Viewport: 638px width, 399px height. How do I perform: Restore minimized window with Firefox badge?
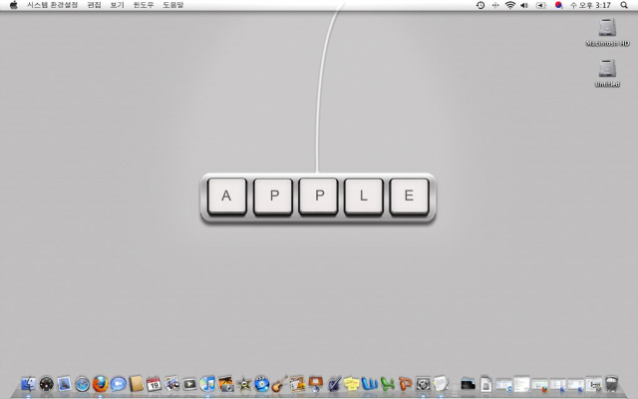click(539, 385)
